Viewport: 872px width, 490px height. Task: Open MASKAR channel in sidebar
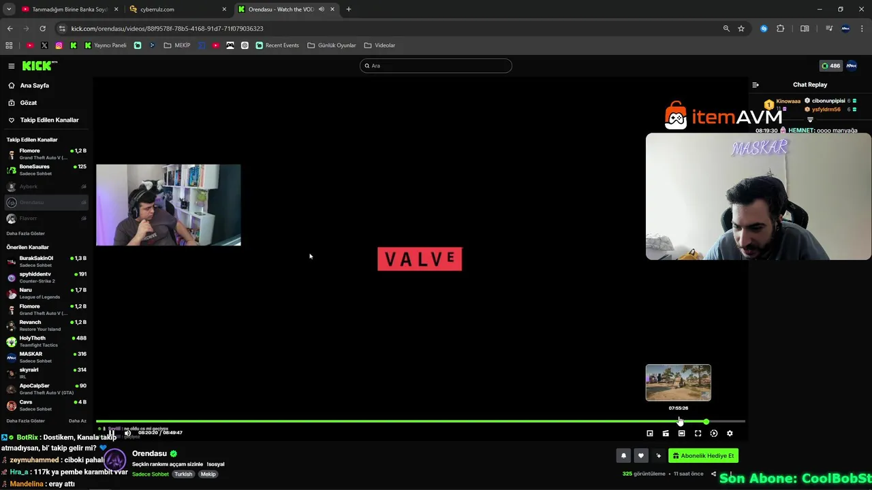(46, 357)
